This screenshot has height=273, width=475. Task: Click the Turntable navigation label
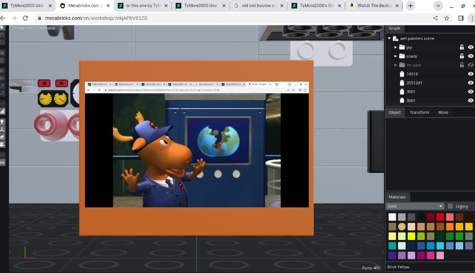(47, 28)
